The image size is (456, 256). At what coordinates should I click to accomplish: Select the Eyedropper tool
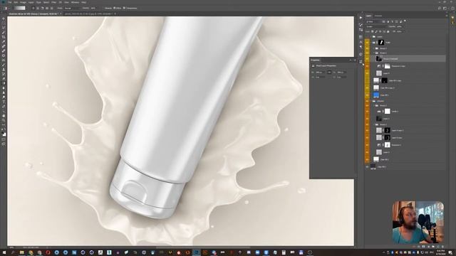pos(4,42)
